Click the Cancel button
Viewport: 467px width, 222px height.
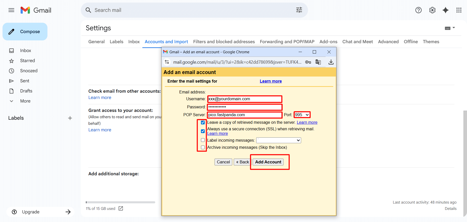click(223, 162)
